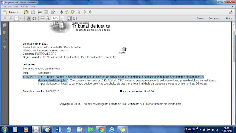Click the PT language indicator
The image size is (236, 133).
[x=186, y=129]
